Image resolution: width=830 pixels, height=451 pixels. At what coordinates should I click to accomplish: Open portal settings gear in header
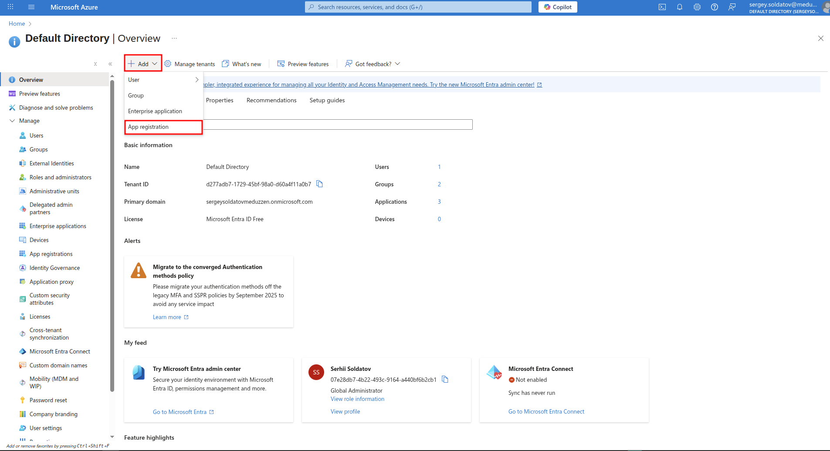pos(697,7)
